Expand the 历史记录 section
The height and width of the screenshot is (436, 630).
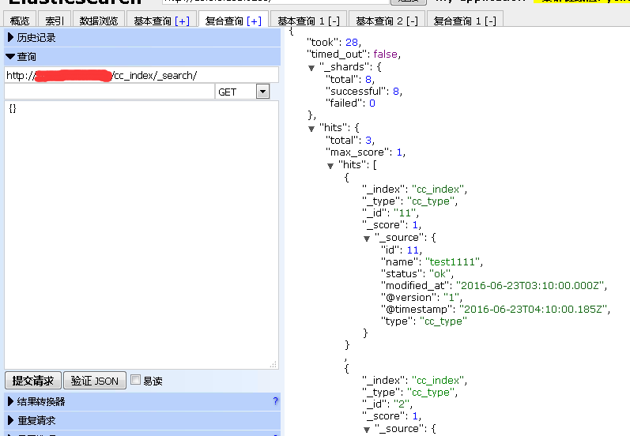142,38
